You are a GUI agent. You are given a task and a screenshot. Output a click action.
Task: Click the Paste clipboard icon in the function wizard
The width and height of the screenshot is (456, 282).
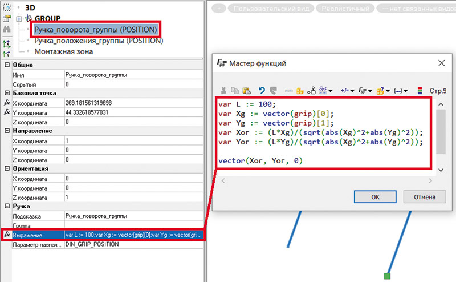pos(246,90)
